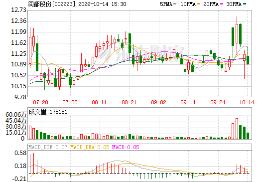Click the magenta MACD:0.05 indicator label
The height and width of the screenshot is (182, 259).
click(126, 147)
